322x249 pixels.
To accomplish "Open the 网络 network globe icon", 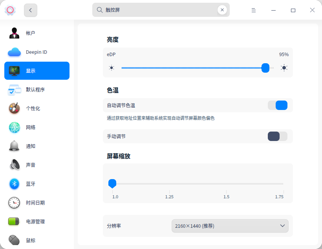I will click(x=14, y=127).
